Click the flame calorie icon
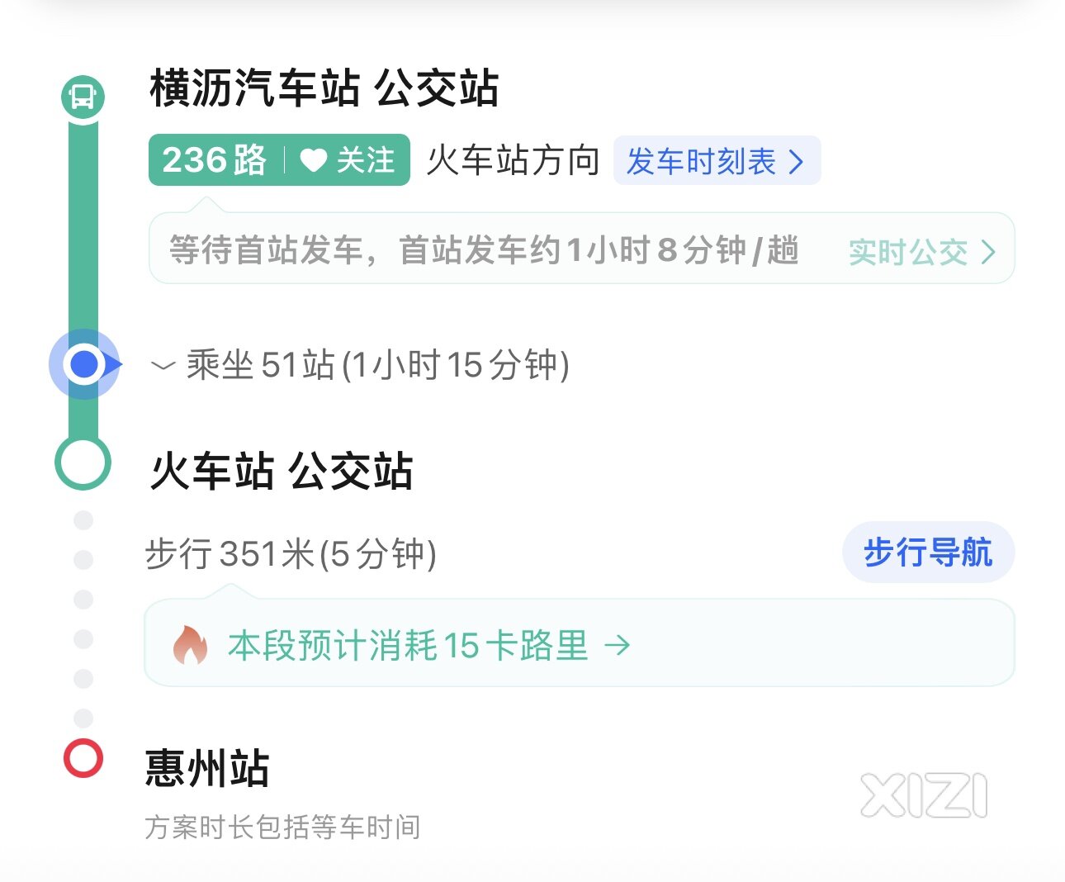The height and width of the screenshot is (882, 1065). pos(190,644)
